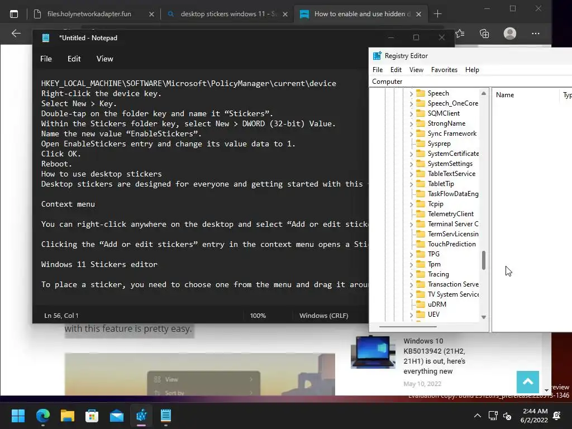Expand the Tracing registry key

point(411,274)
